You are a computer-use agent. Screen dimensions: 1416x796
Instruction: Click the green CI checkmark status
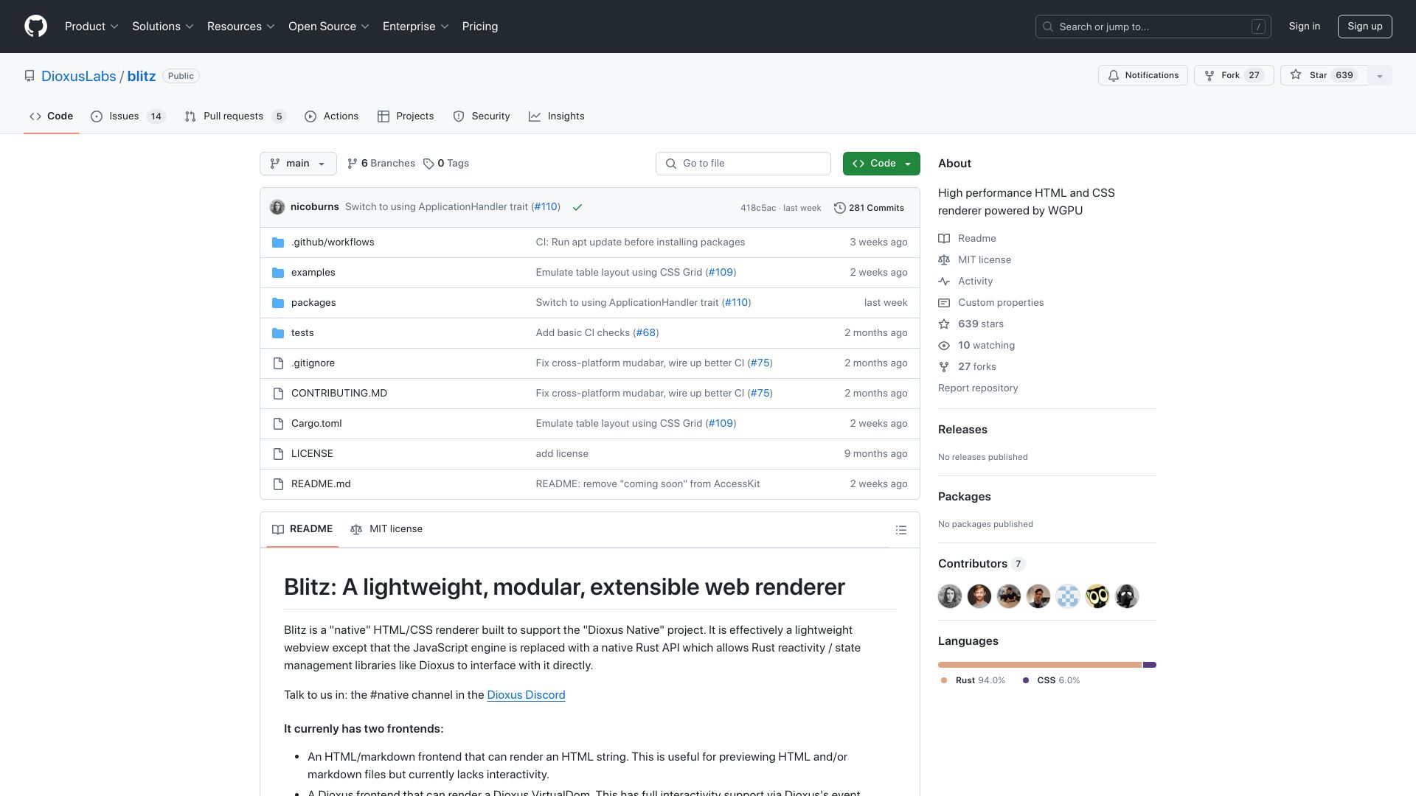click(x=577, y=207)
